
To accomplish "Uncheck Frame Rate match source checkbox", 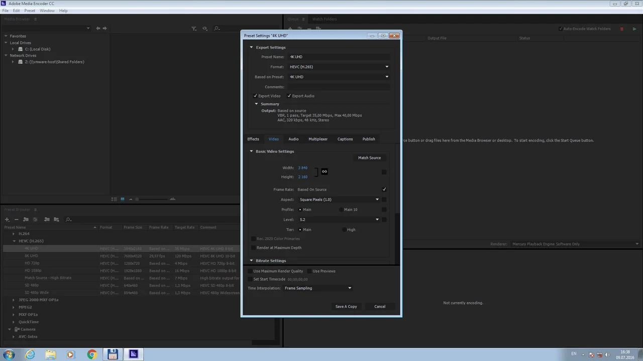I will click(x=384, y=190).
